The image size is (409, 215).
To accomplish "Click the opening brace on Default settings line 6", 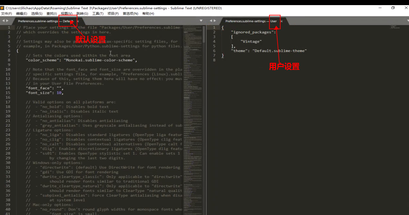I will 18,51.
